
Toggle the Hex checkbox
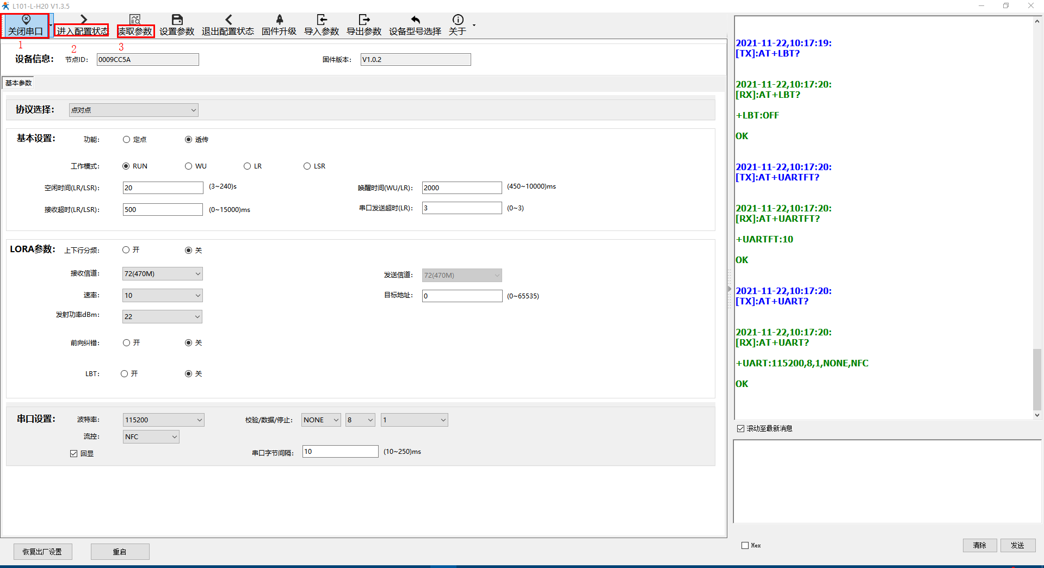pos(745,546)
